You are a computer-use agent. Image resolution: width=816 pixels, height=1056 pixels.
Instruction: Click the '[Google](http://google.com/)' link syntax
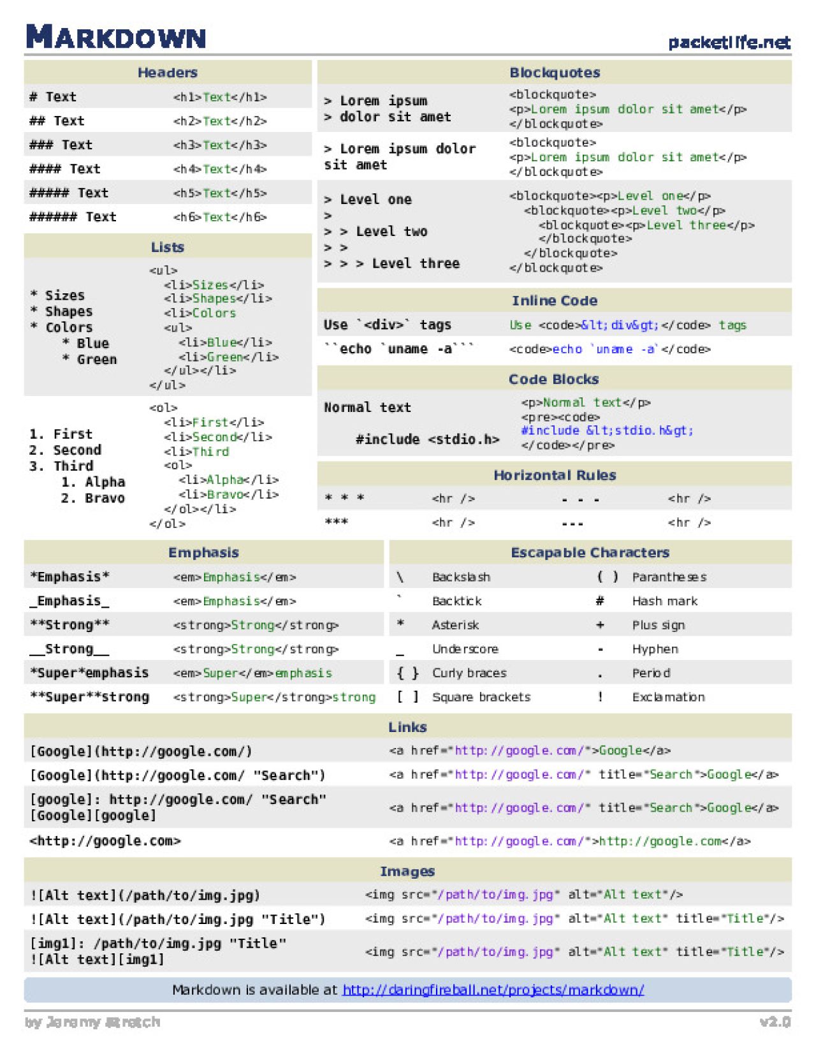(x=141, y=751)
